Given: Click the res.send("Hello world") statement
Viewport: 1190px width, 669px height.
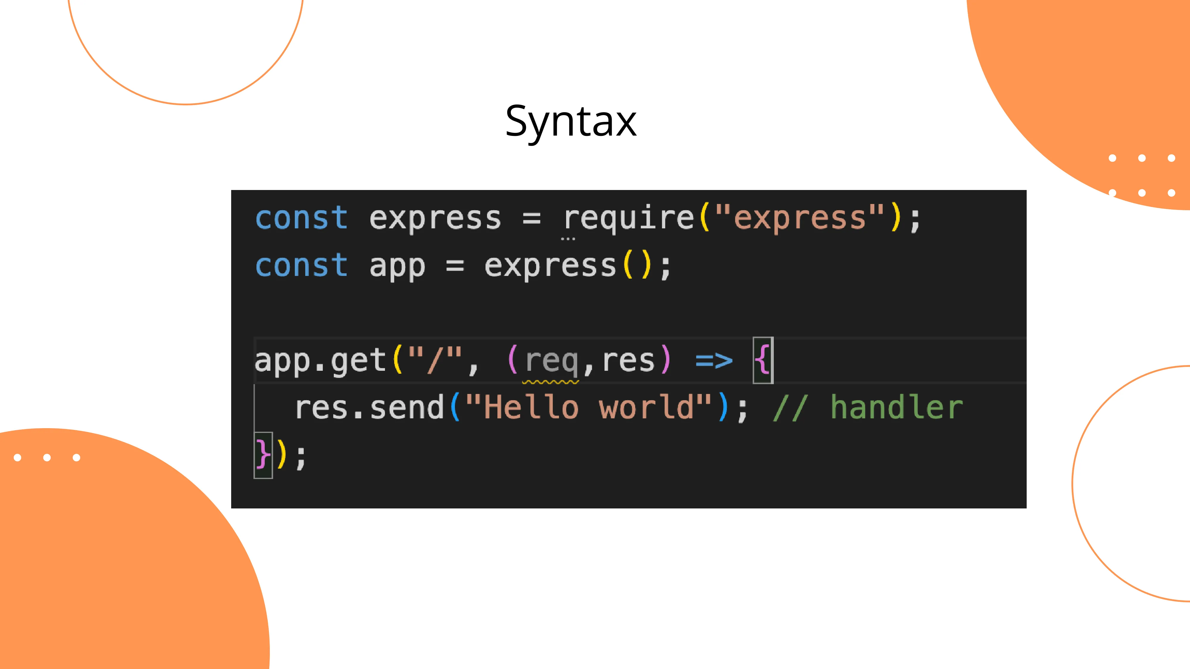Looking at the screenshot, I should [521, 408].
